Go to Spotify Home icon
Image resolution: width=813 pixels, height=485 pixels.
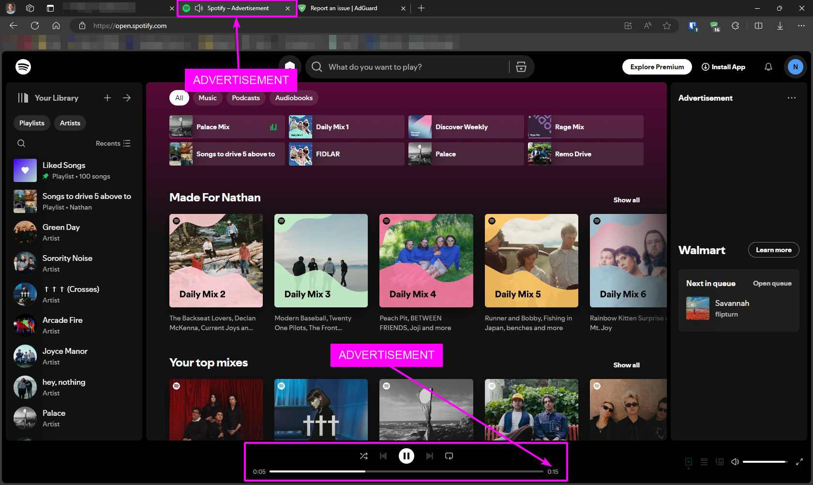pos(290,66)
